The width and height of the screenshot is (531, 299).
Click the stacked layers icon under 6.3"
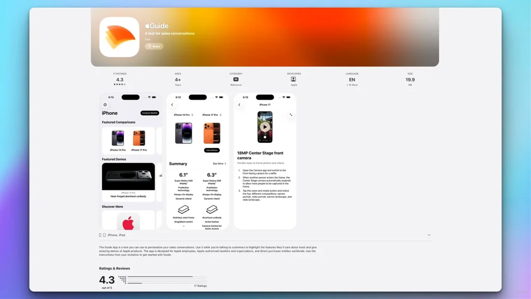(212, 209)
